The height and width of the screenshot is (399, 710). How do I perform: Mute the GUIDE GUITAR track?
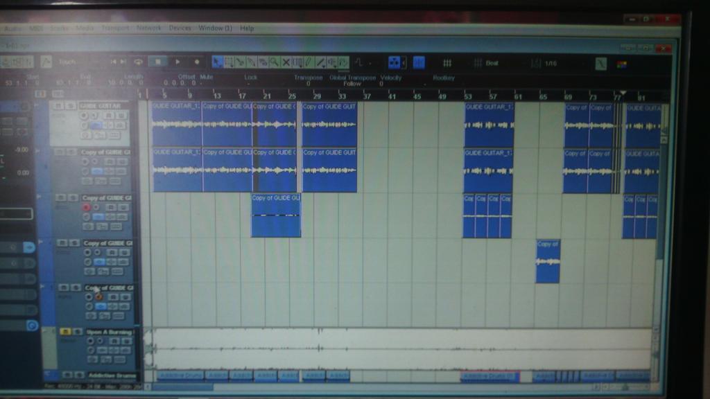pos(58,106)
